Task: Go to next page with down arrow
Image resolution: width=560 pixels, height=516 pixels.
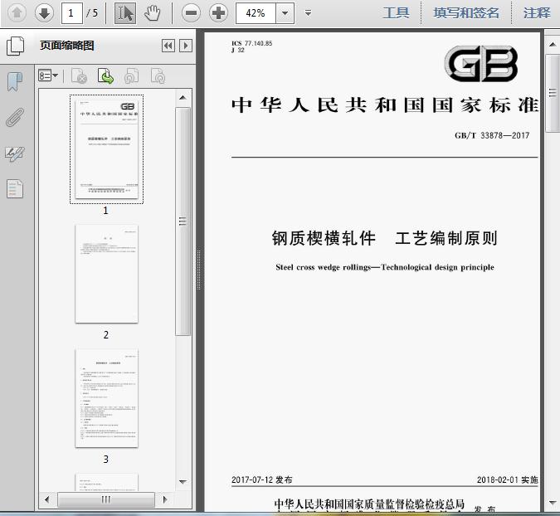Action: tap(44, 13)
